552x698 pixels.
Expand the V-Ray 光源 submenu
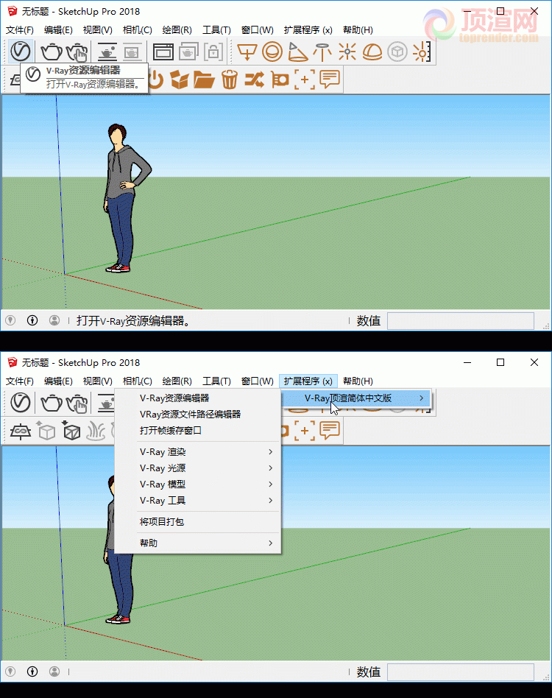click(198, 468)
